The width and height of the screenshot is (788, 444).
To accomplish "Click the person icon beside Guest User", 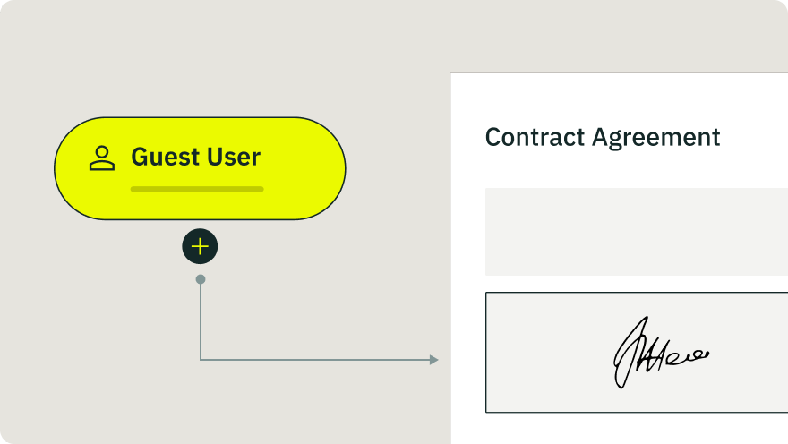I will pos(102,158).
